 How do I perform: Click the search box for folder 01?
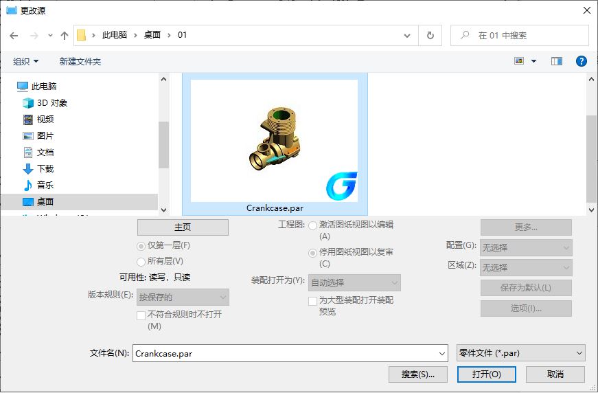tap(520, 36)
